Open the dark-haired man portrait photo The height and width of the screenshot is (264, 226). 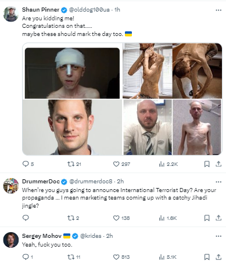coord(72,127)
